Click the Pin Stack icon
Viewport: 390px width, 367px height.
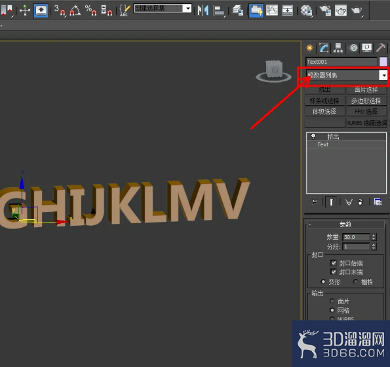pyautogui.click(x=313, y=202)
